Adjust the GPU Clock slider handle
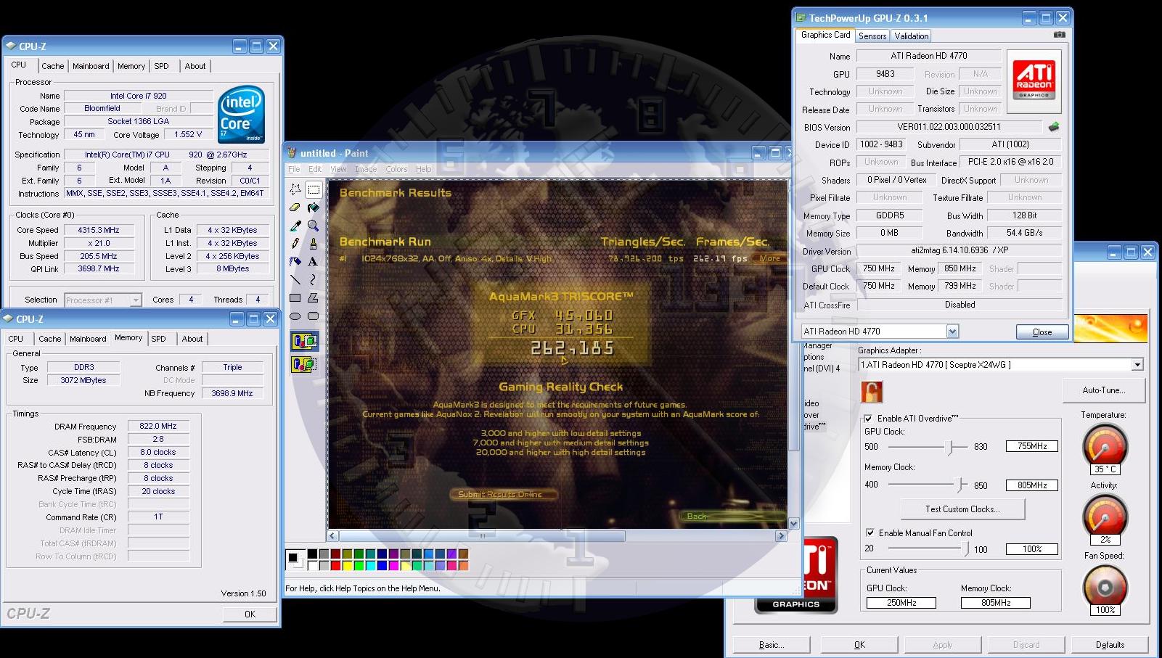This screenshot has height=658, width=1162. pyautogui.click(x=950, y=447)
